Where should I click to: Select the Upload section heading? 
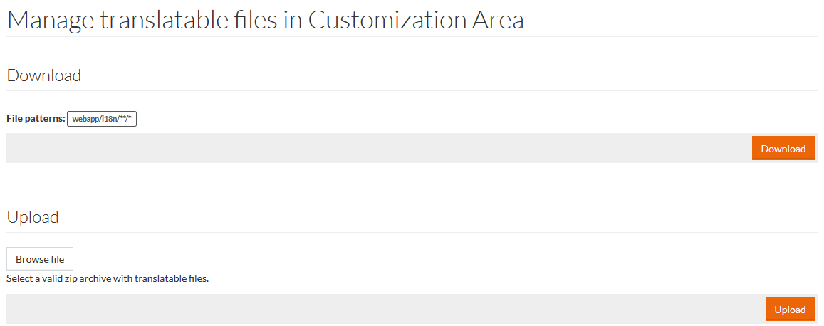point(33,217)
